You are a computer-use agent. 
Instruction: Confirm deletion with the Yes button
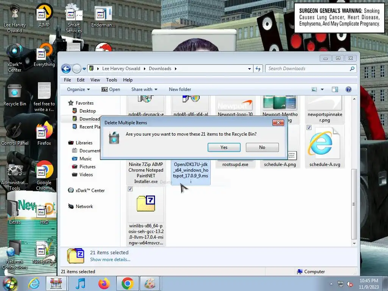[x=224, y=147]
